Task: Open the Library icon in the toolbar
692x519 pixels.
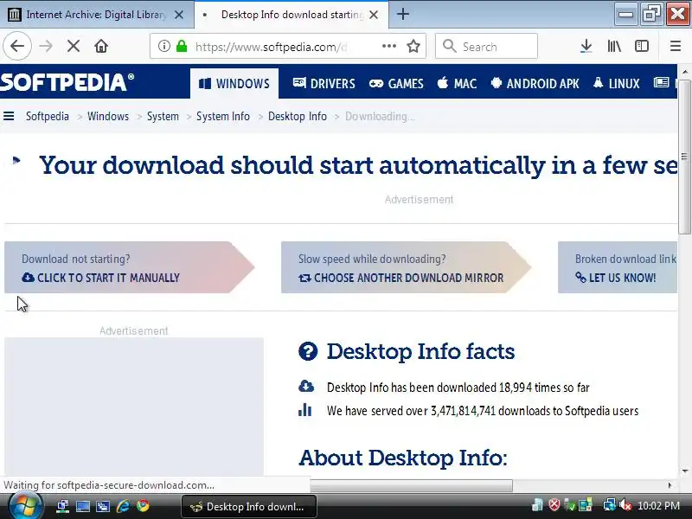Action: (614, 46)
